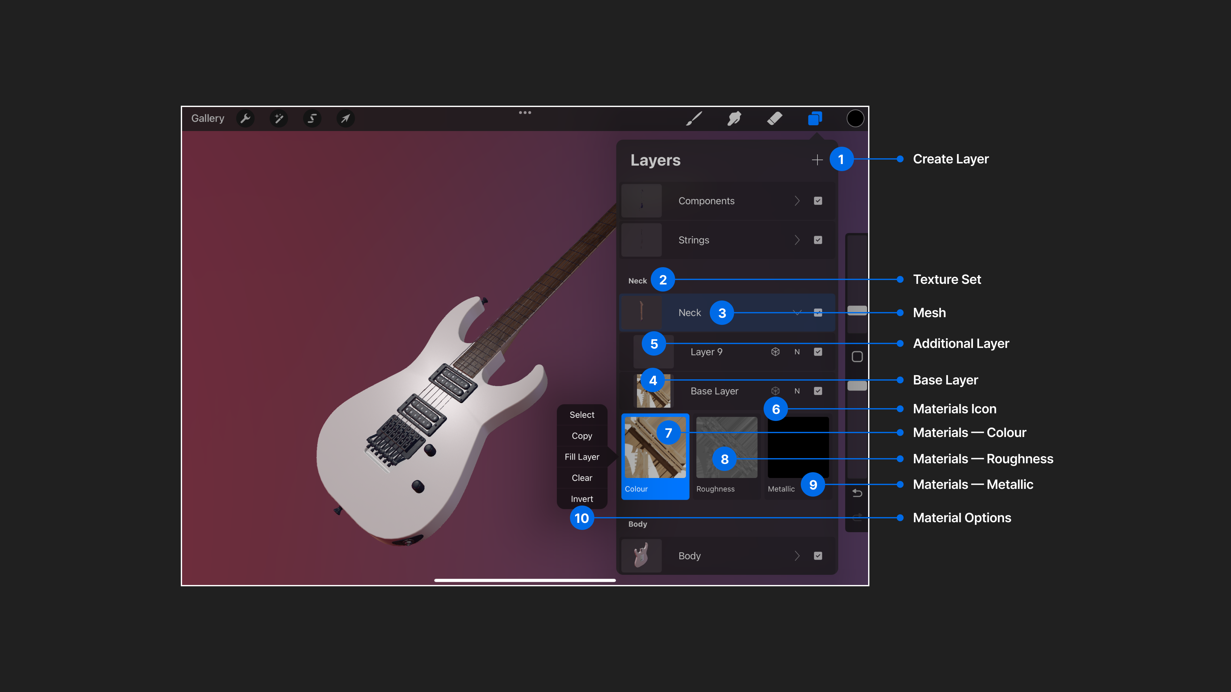Select the Smudge finger tool

pos(734,119)
